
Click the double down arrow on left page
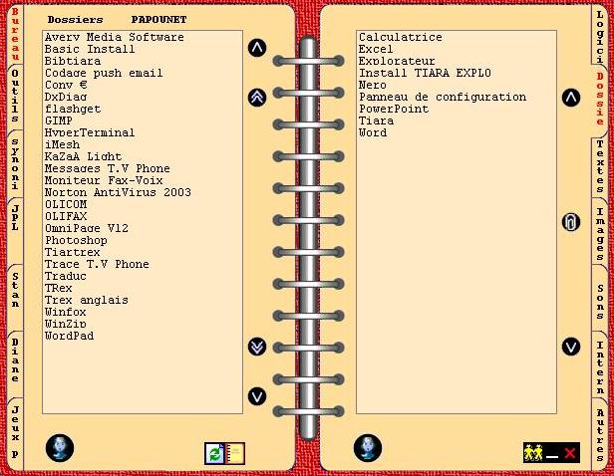click(x=257, y=347)
